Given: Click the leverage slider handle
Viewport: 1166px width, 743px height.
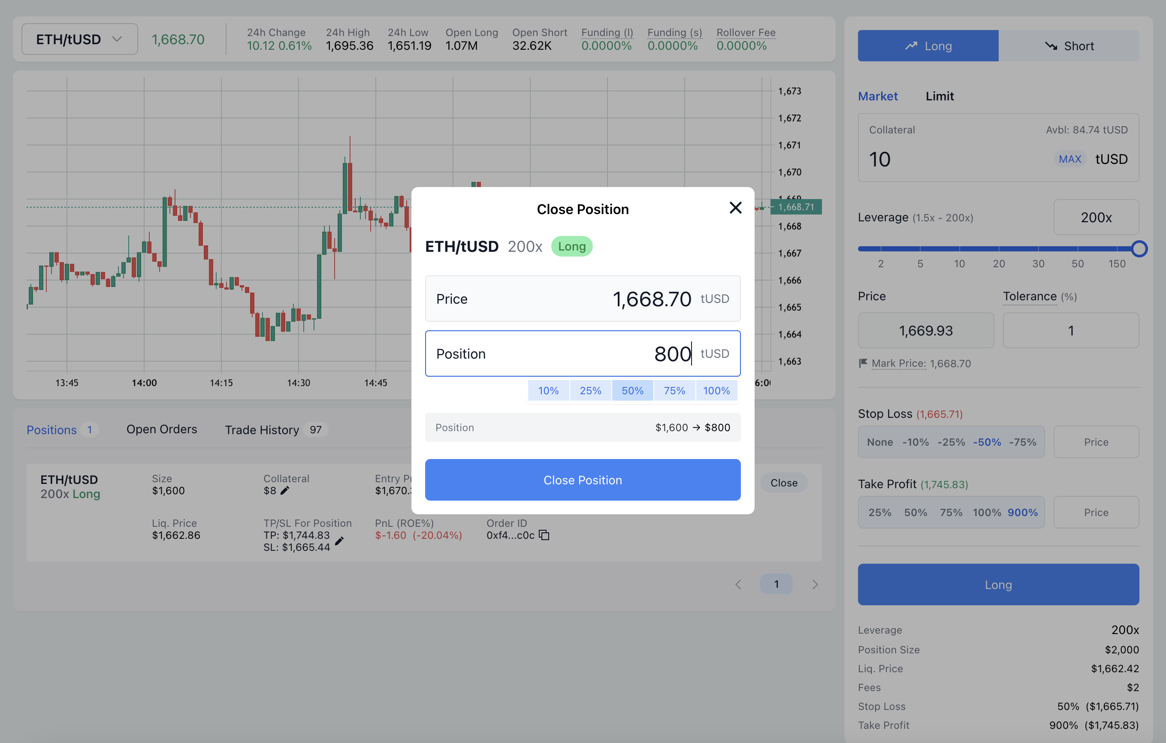Looking at the screenshot, I should pos(1139,248).
